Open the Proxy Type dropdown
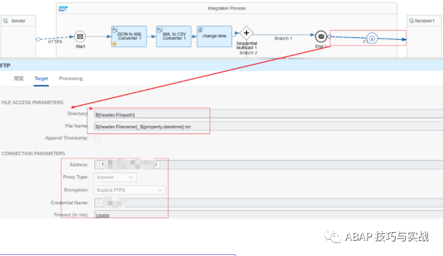The height and width of the screenshot is (256, 443). pos(116,177)
